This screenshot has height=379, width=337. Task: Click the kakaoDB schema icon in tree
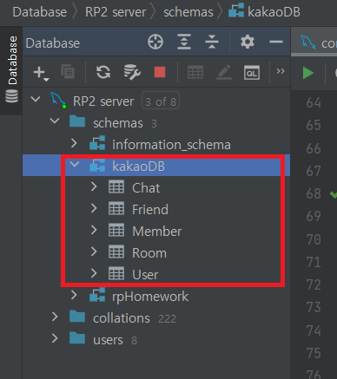point(97,166)
